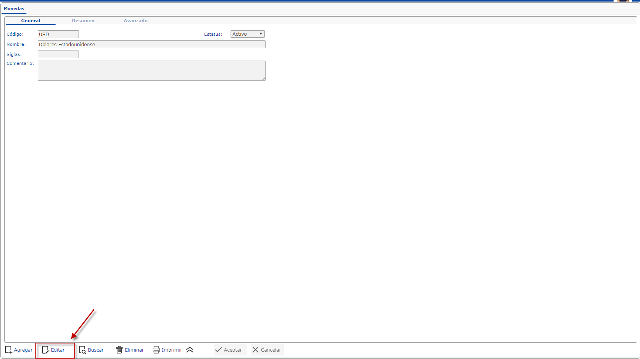This screenshot has height=359, width=640.
Task: Click the Estatus label
Action: 213,34
